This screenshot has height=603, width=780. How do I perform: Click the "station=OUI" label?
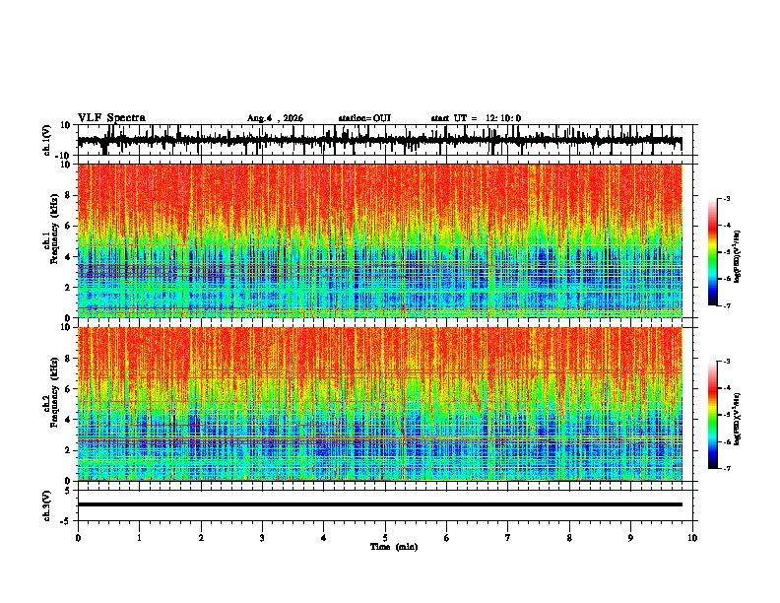click(364, 118)
